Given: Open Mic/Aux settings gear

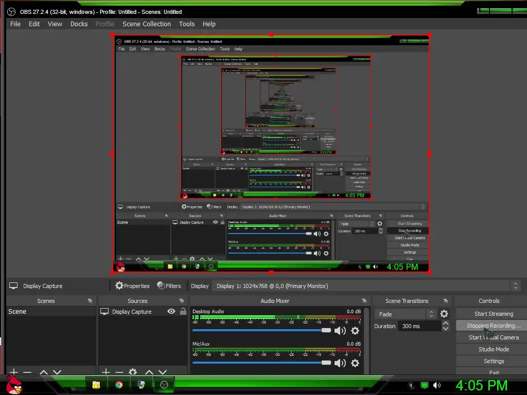Looking at the screenshot, I should click(x=355, y=363).
